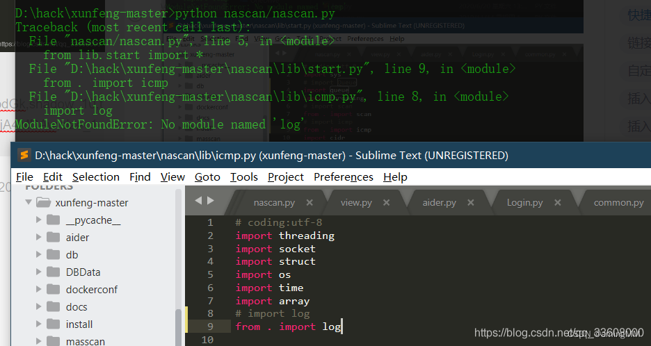This screenshot has width=651, height=346.
Task: Open the Selection menu
Action: pyautogui.click(x=96, y=177)
